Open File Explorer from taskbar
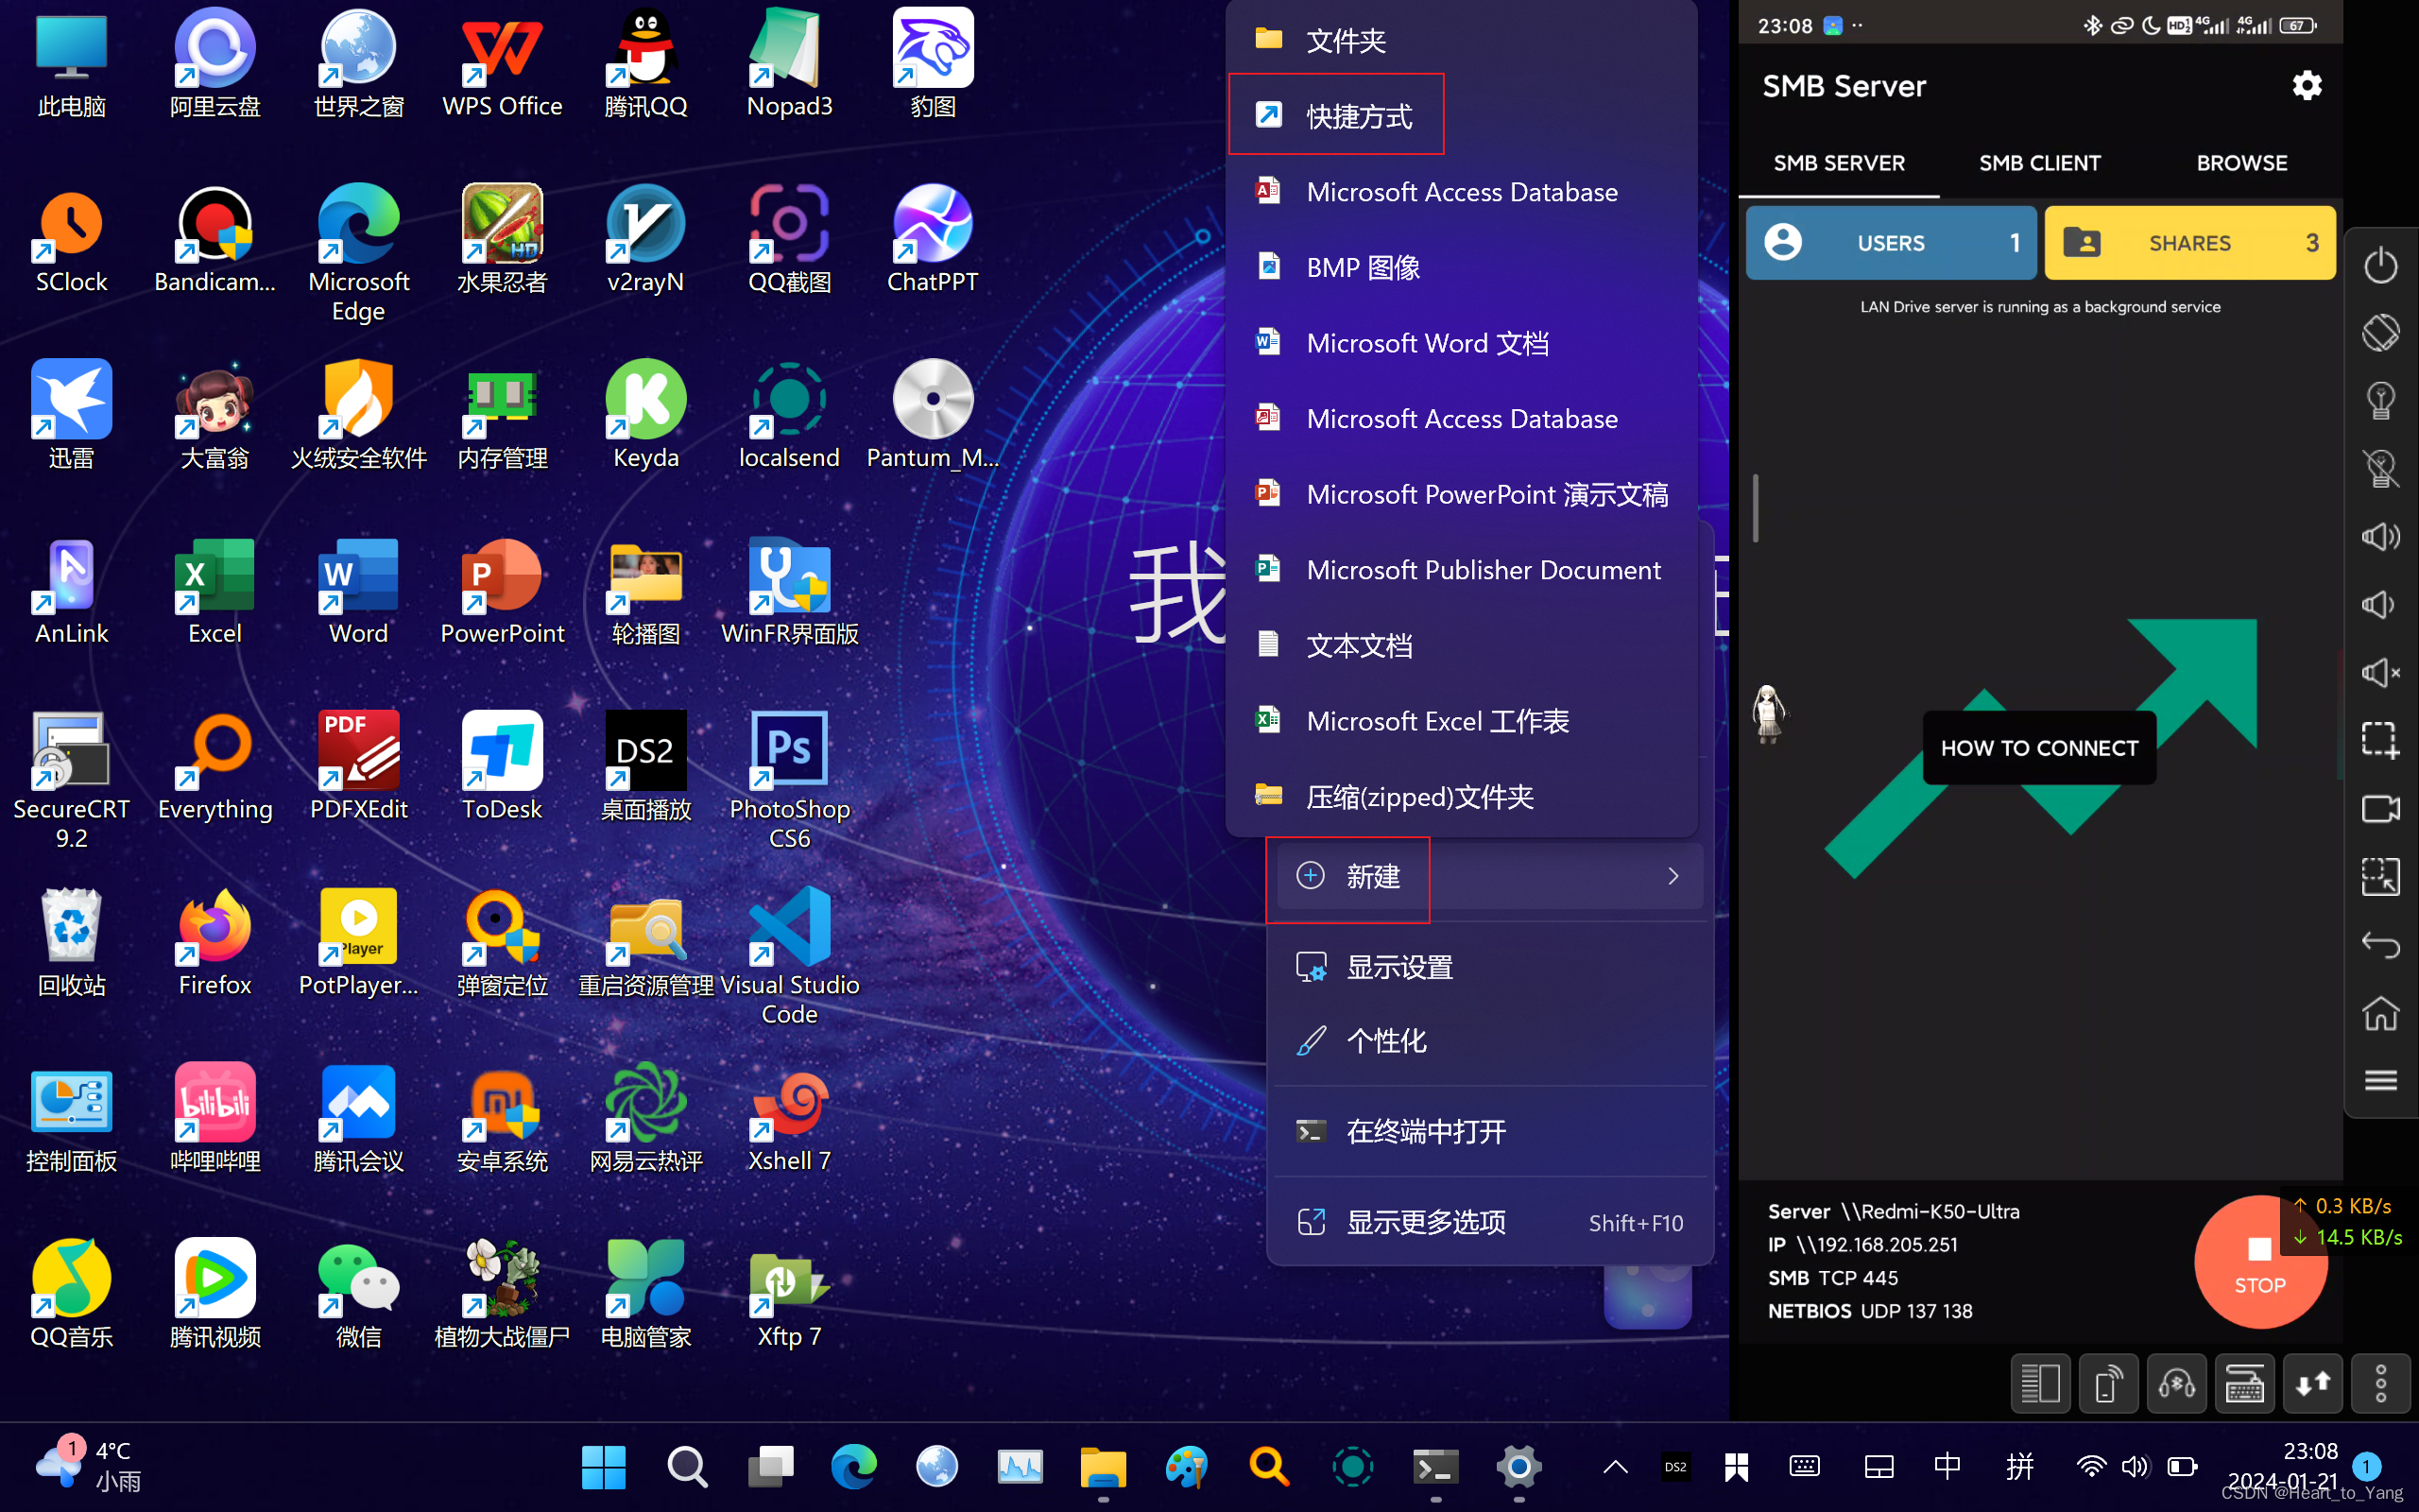The width and height of the screenshot is (2419, 1512). (1103, 1467)
